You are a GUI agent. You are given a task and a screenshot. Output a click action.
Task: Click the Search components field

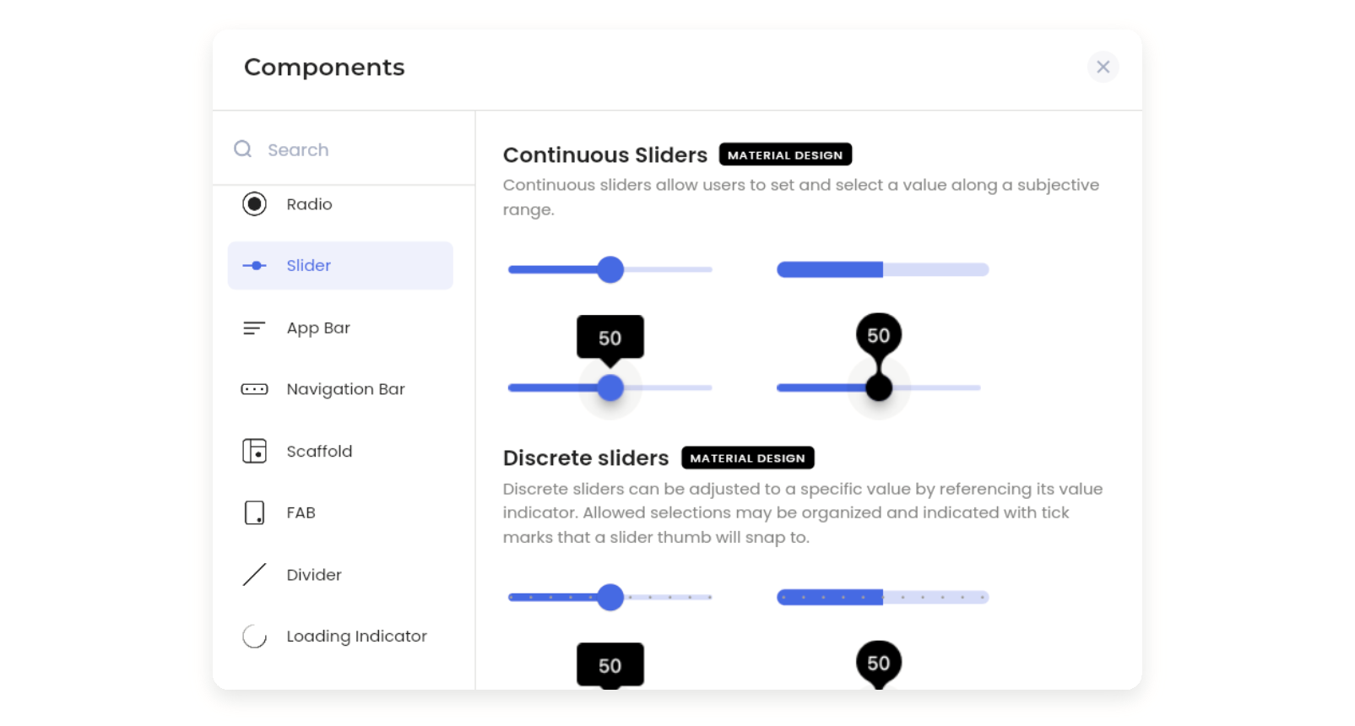[x=355, y=149]
